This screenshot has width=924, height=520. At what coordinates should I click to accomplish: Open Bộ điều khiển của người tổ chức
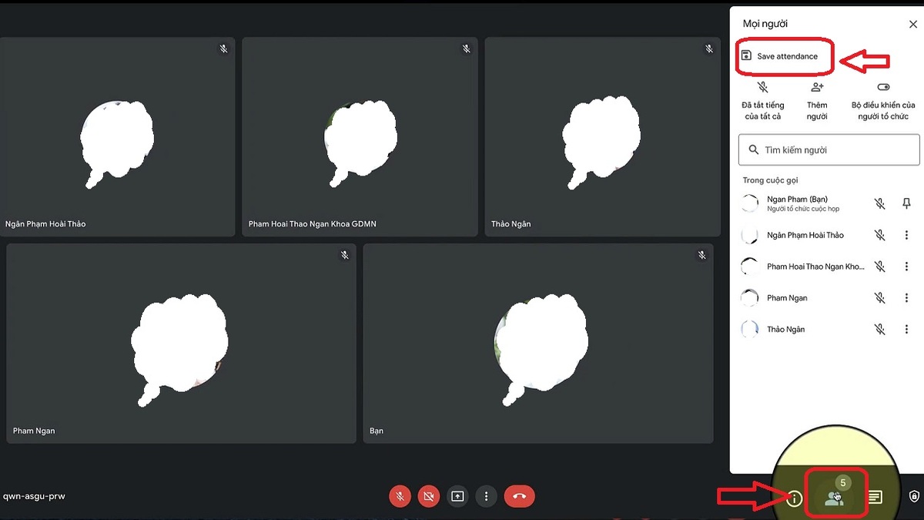pyautogui.click(x=883, y=101)
